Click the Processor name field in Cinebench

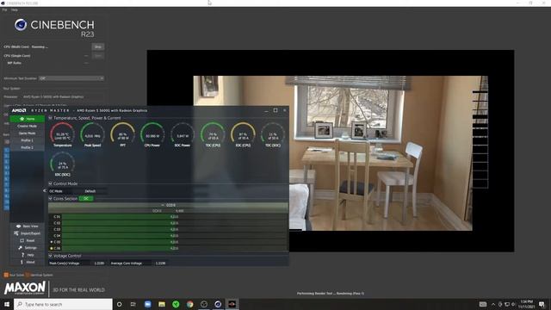[x=53, y=96]
